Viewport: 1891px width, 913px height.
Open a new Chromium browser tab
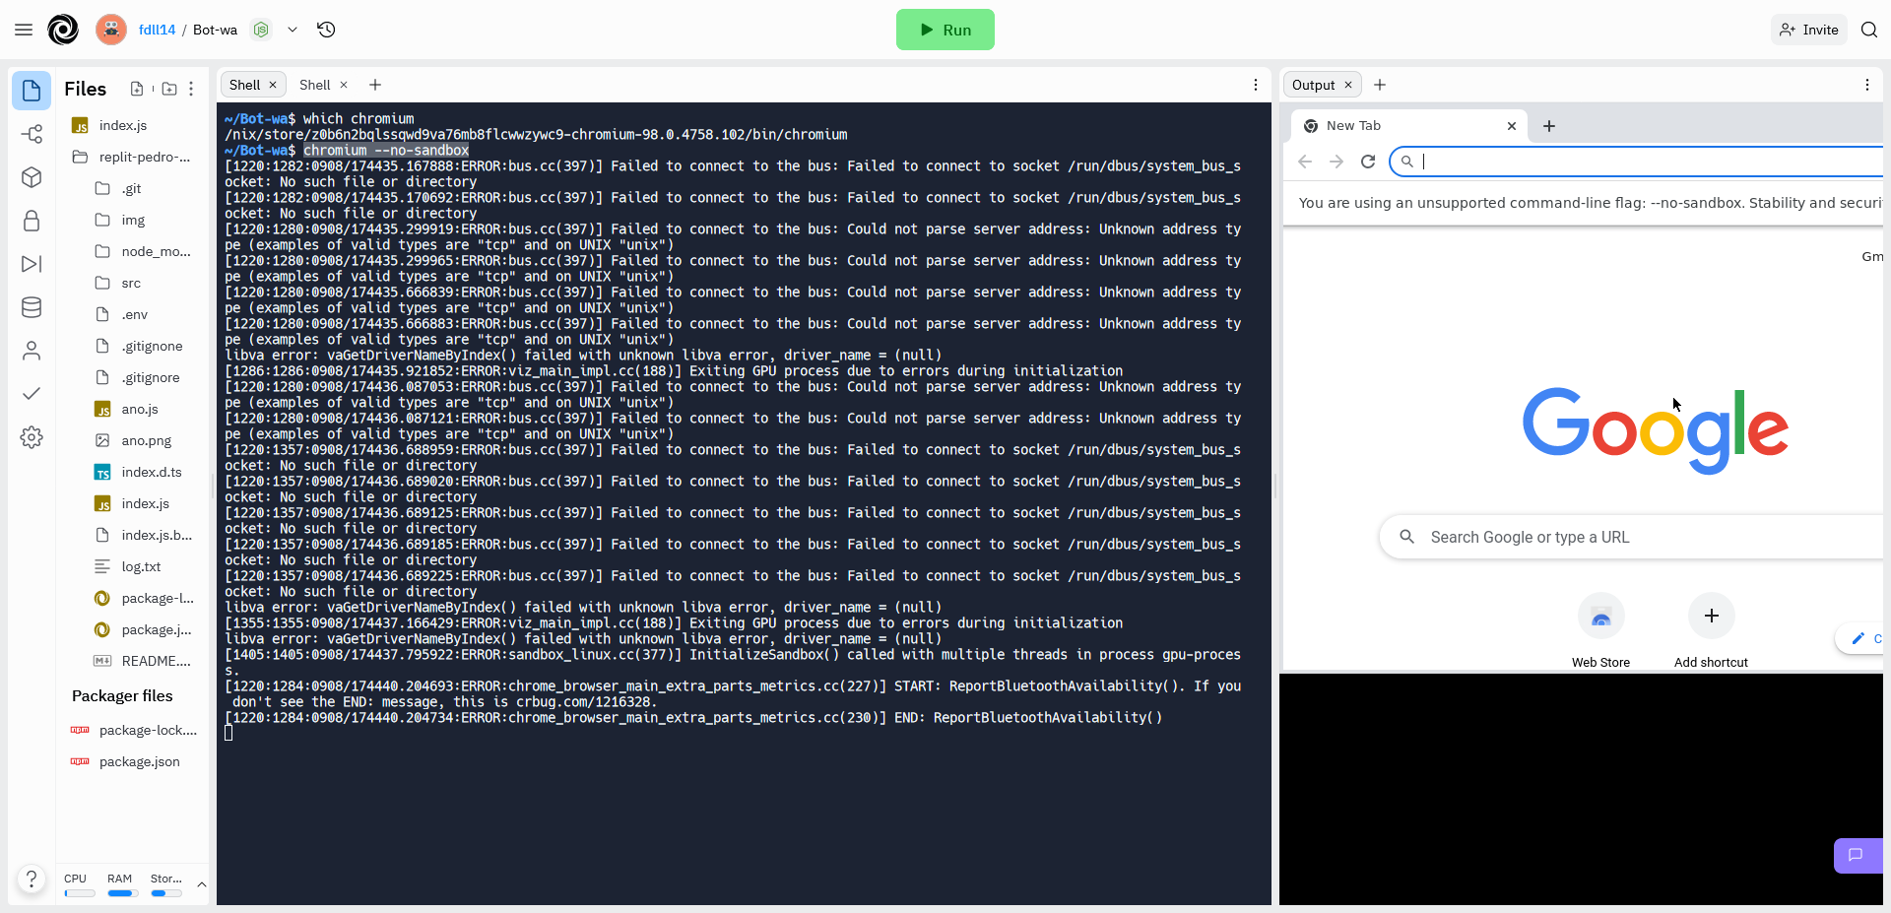tap(1549, 126)
